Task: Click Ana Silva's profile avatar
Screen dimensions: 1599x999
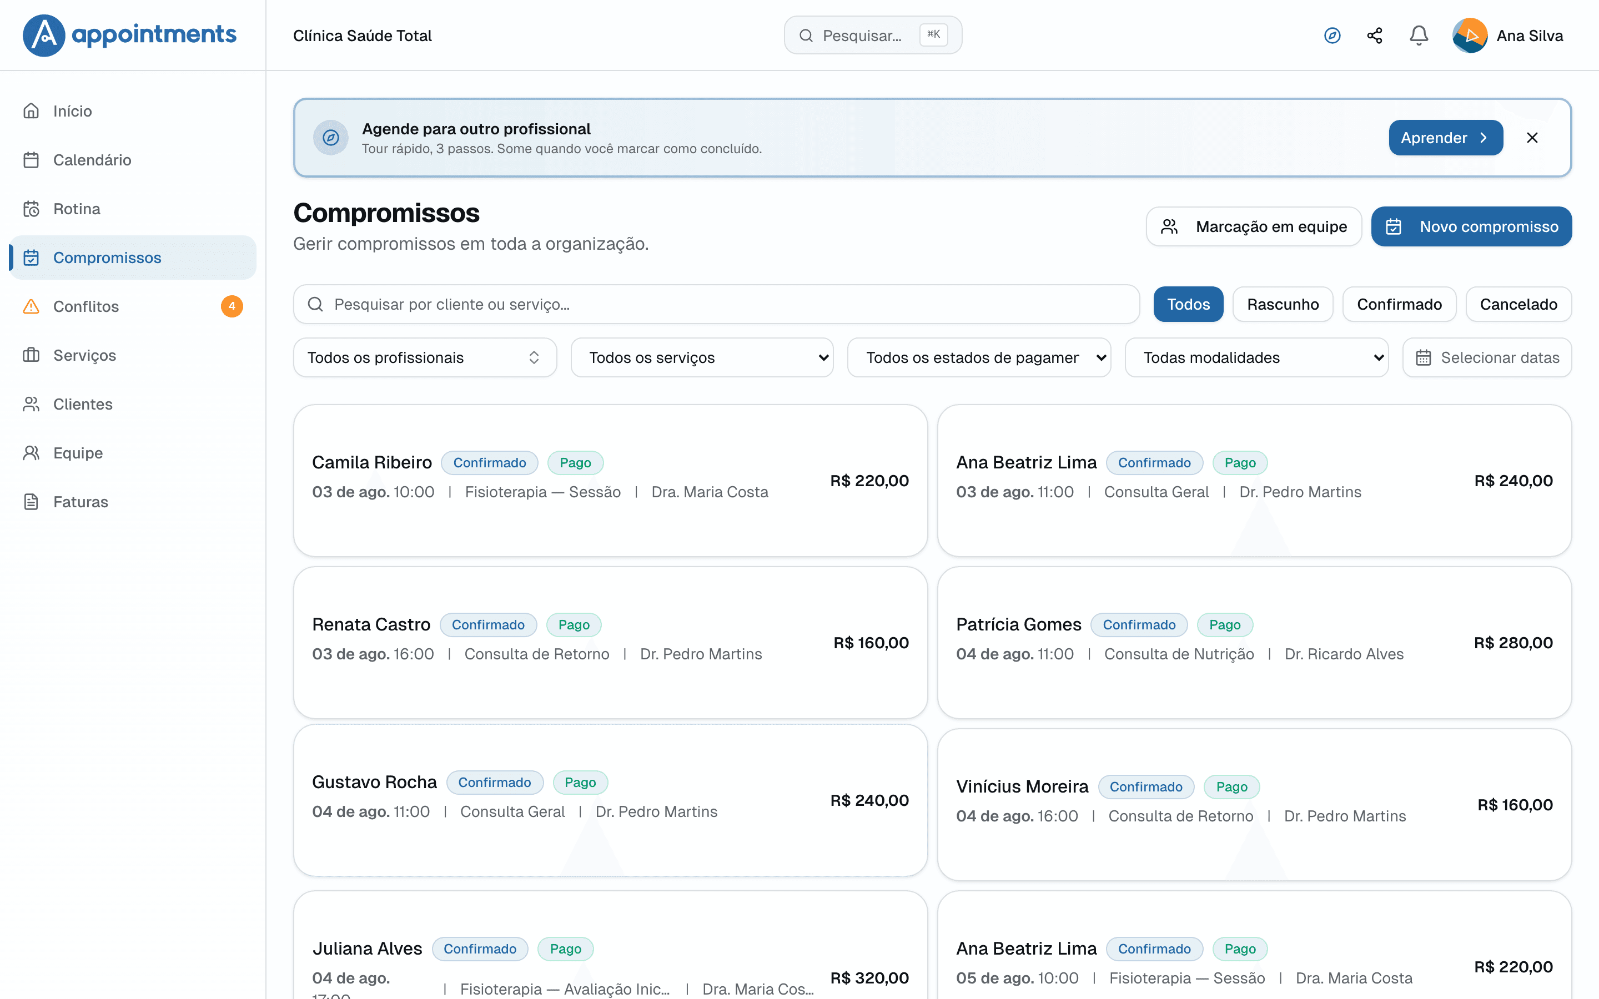Action: tap(1470, 36)
